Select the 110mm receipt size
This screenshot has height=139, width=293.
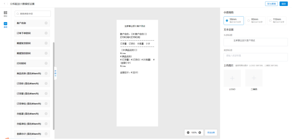tap(276, 20)
